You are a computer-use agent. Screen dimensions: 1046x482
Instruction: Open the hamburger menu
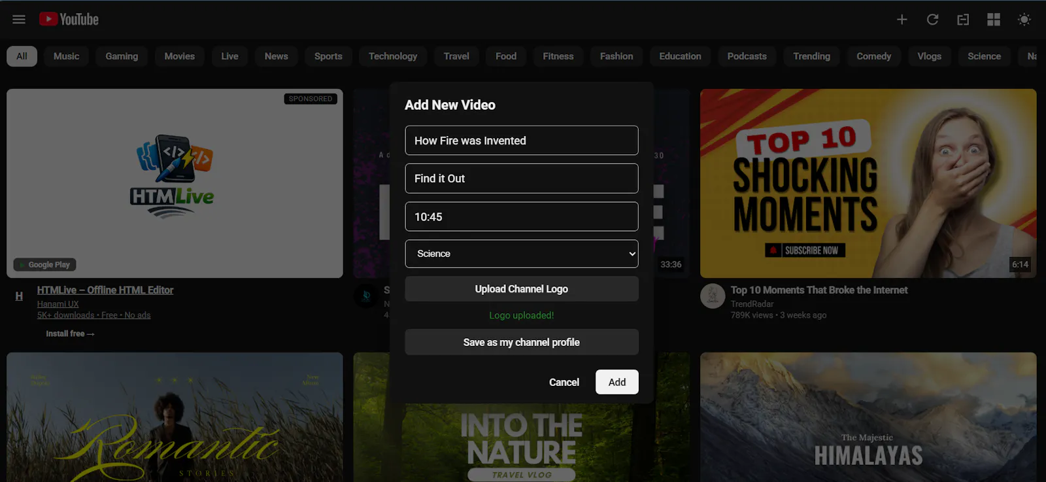pyautogui.click(x=19, y=20)
